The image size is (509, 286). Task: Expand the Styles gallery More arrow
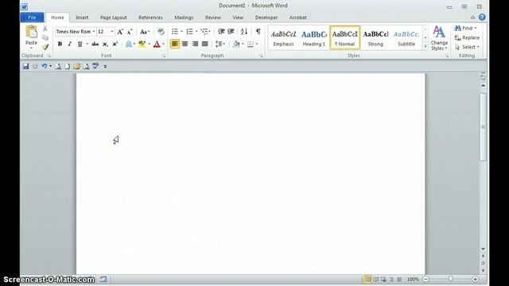pos(425,47)
